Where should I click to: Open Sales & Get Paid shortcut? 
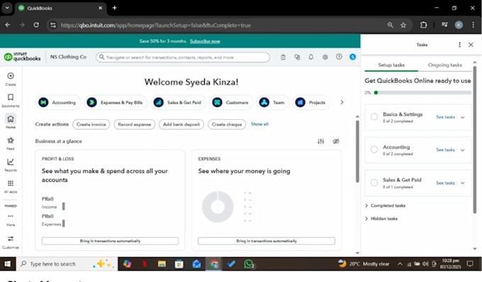(x=179, y=102)
